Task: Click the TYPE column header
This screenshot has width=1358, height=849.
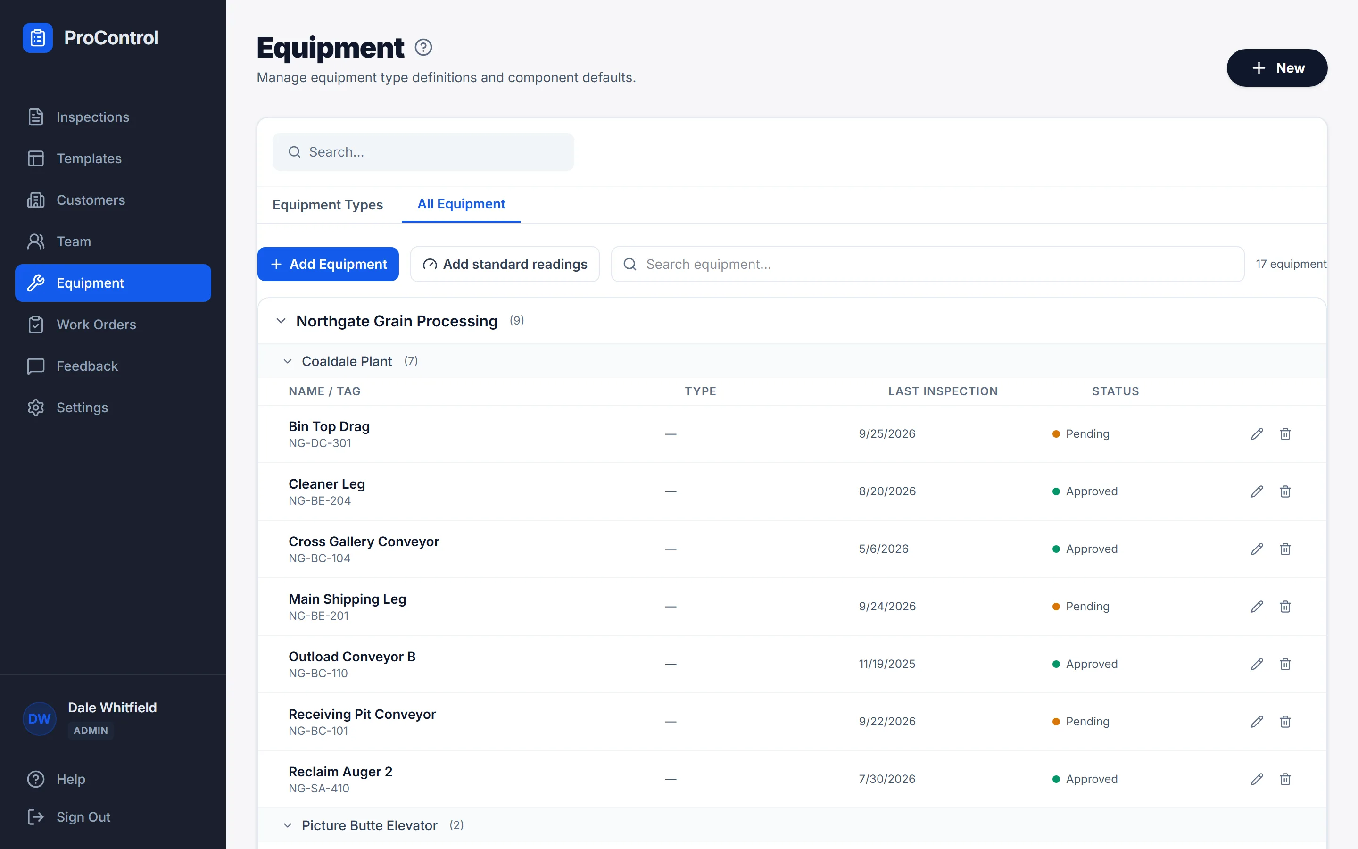Action: pos(700,391)
